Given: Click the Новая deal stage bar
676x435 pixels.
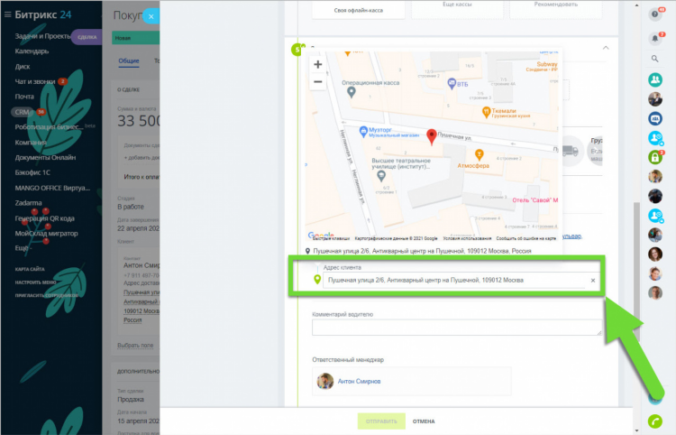Looking at the screenshot, I should pos(135,38).
